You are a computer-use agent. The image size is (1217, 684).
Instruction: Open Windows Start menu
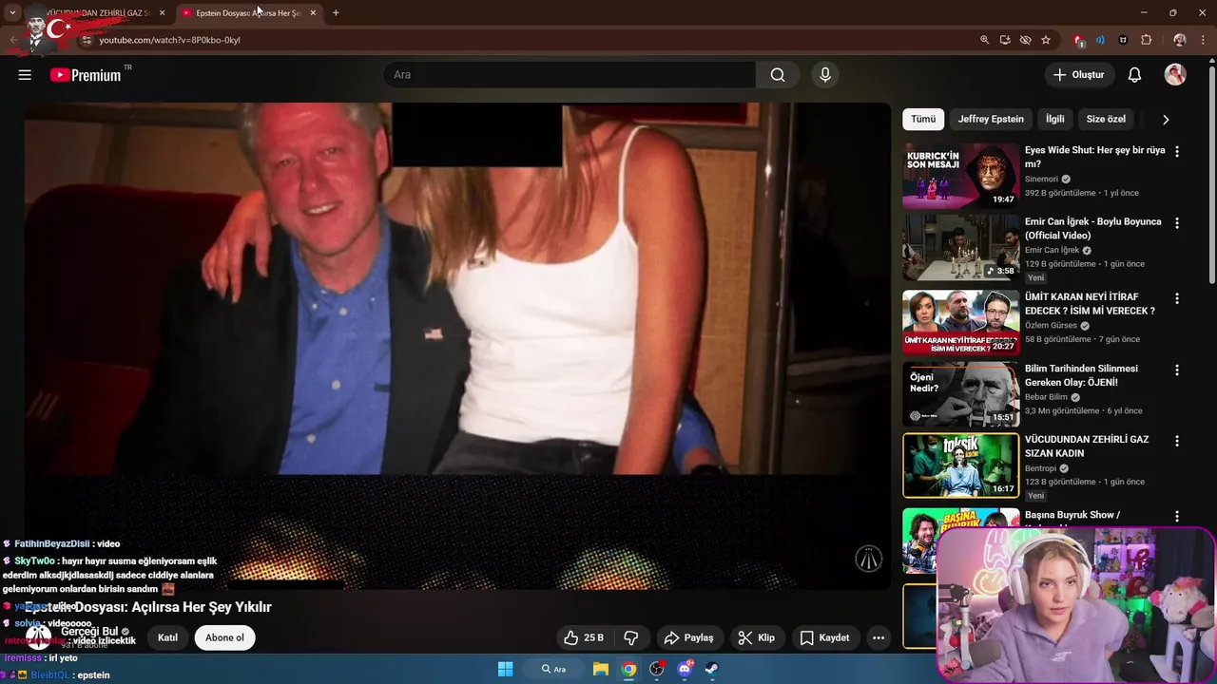tap(506, 669)
